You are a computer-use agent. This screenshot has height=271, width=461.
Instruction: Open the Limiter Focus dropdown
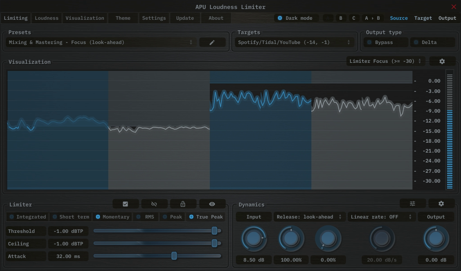[384, 61]
